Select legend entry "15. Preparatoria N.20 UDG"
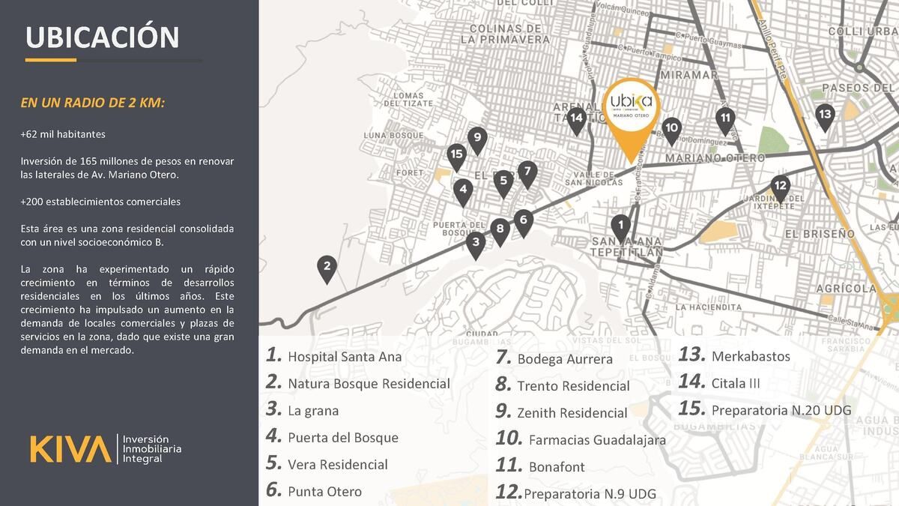 (x=765, y=410)
